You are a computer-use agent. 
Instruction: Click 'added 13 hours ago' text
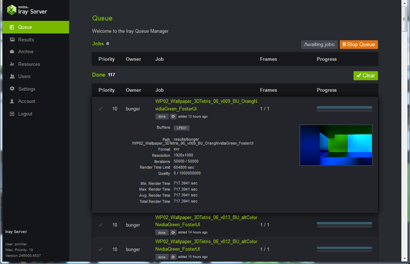click(193, 116)
